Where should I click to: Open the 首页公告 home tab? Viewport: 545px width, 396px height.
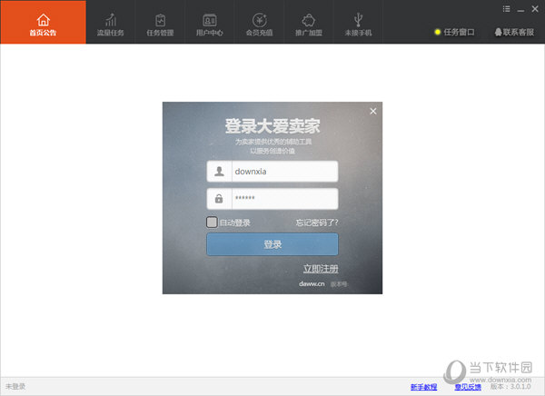pyautogui.click(x=43, y=22)
